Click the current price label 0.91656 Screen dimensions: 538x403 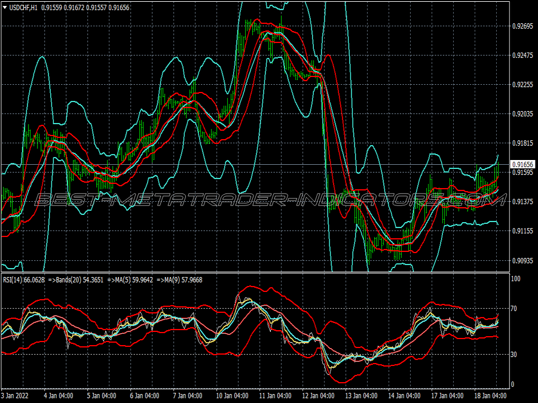click(522, 165)
